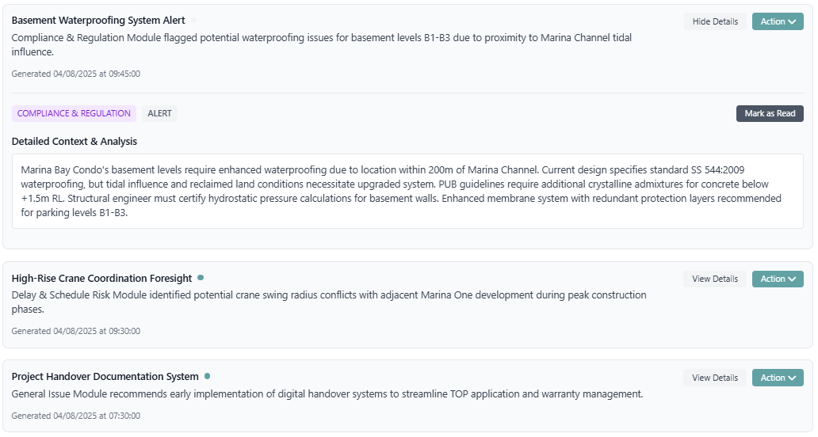818x437 pixels.
Task: Collapse the alert with Hide Details
Action: pyautogui.click(x=715, y=21)
